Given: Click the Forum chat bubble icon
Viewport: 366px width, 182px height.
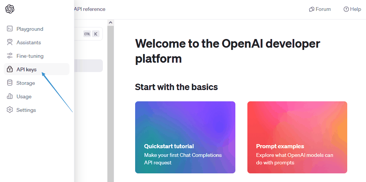Looking at the screenshot, I should (x=311, y=9).
